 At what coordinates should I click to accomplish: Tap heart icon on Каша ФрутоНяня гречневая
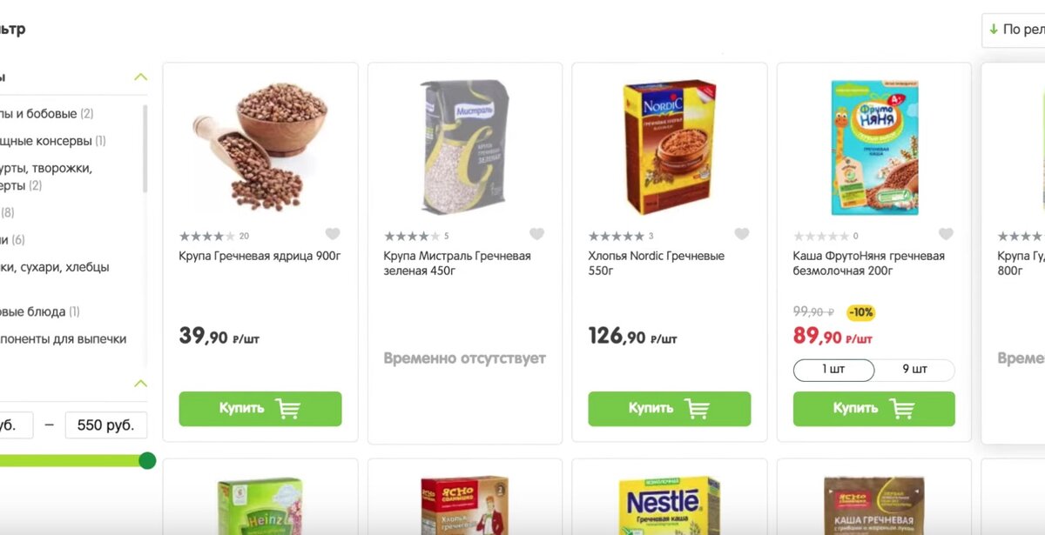947,234
